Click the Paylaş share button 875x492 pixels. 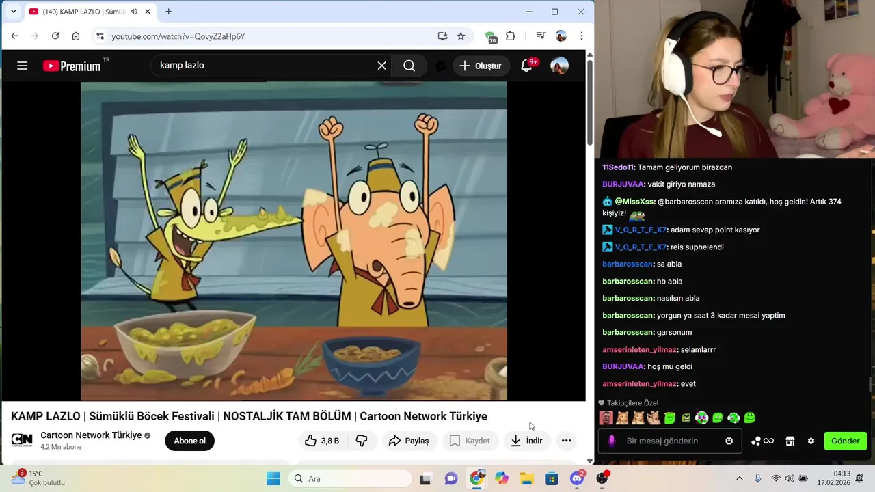(409, 441)
